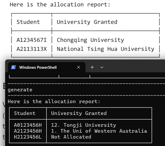Screen dimensions: 165x146
Task: Click document heading 'Here is the allocation report:'
Action: (x=60, y=5)
